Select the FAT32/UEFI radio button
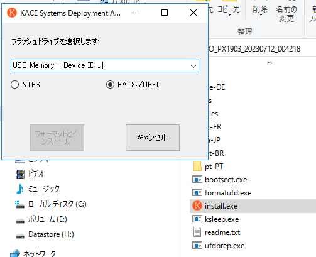Image resolution: width=316 pixels, height=257 pixels. (110, 85)
